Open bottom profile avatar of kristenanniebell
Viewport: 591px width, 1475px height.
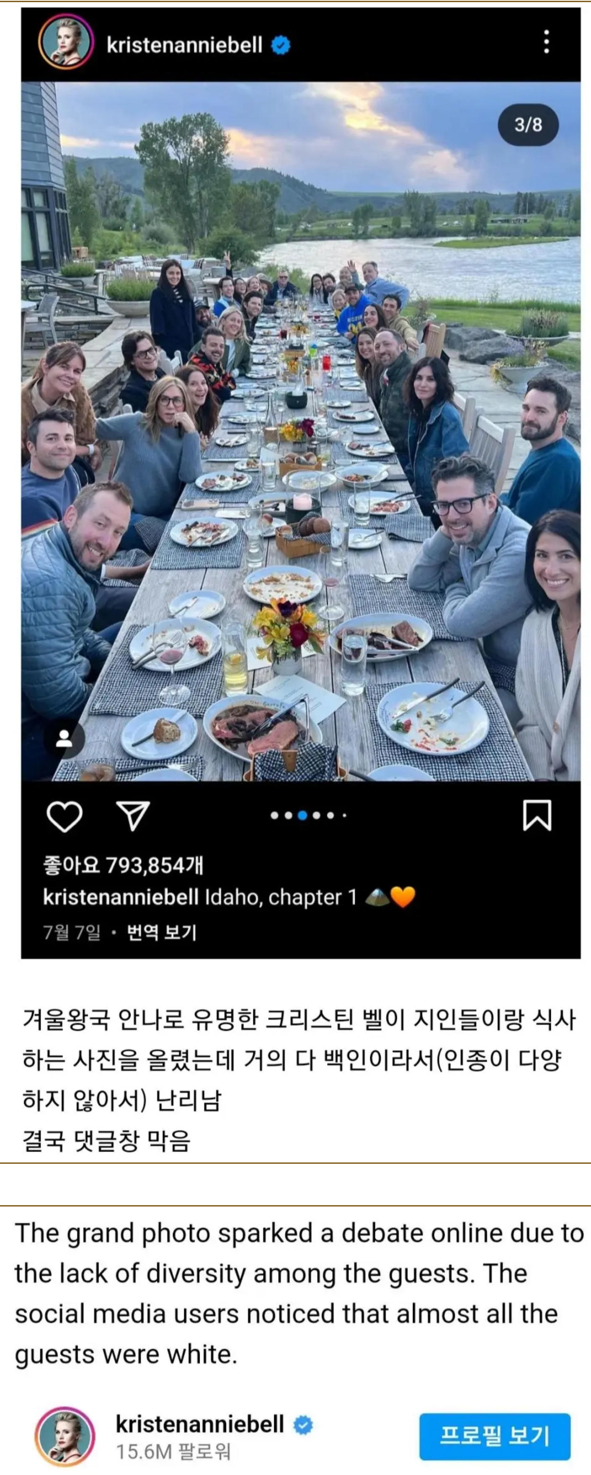point(65,1436)
